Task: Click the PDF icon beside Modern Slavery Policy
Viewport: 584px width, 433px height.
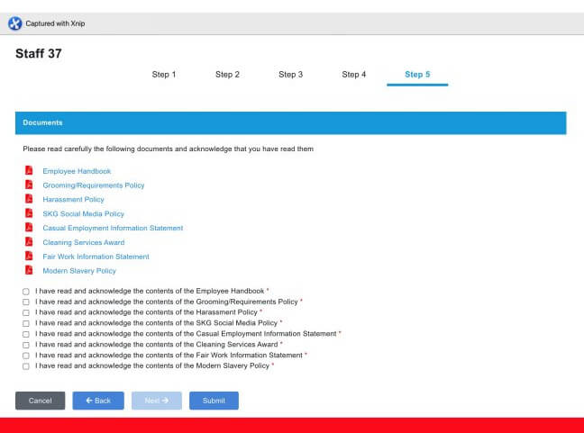Action: [x=29, y=271]
